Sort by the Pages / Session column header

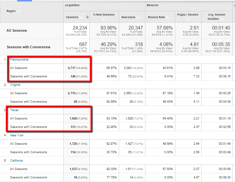188,15
